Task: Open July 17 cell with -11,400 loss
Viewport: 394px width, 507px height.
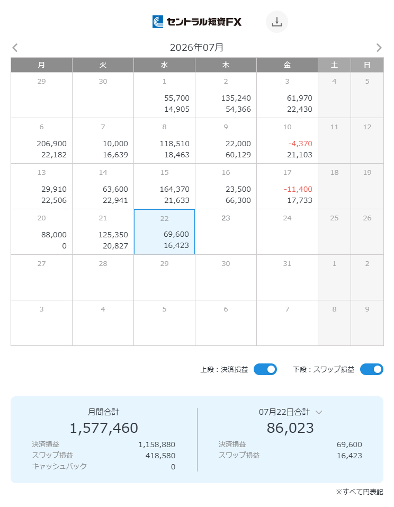Action: [x=288, y=186]
